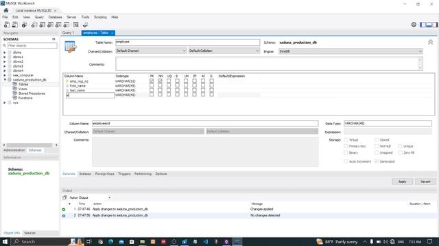Open the notification center icon
This screenshot has width=439, height=246.
coord(430,241)
